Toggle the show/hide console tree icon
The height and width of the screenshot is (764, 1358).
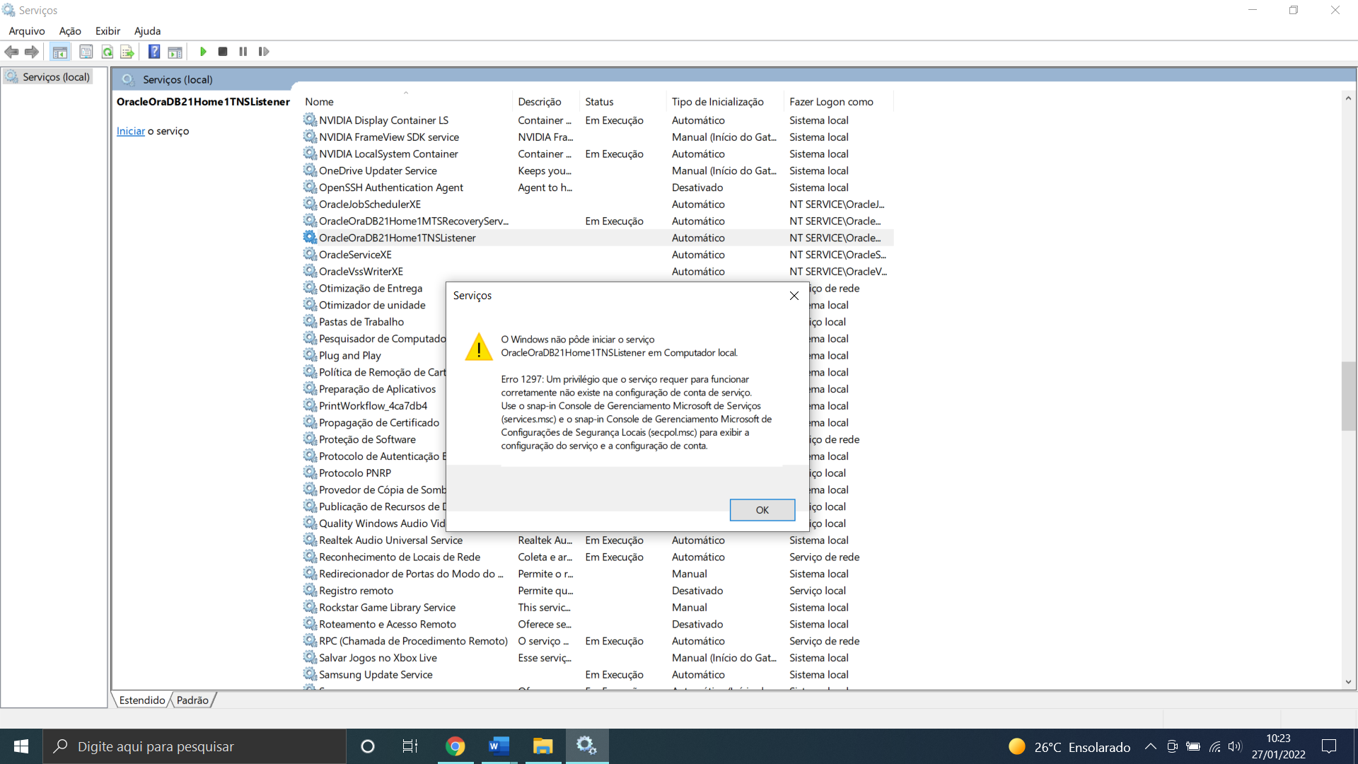tap(60, 52)
